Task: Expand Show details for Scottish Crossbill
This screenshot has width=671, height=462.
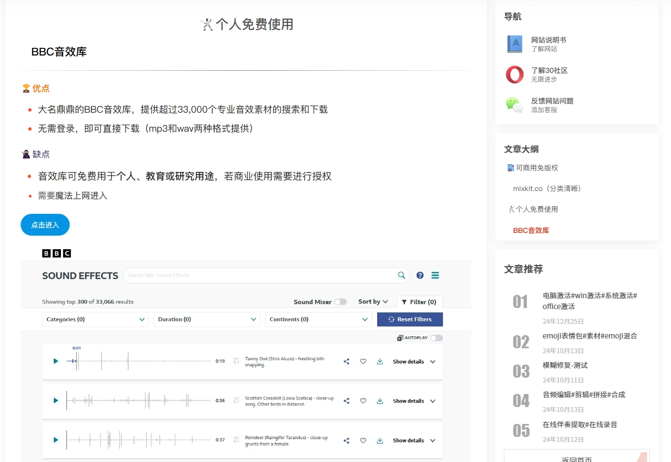Action: 415,401
